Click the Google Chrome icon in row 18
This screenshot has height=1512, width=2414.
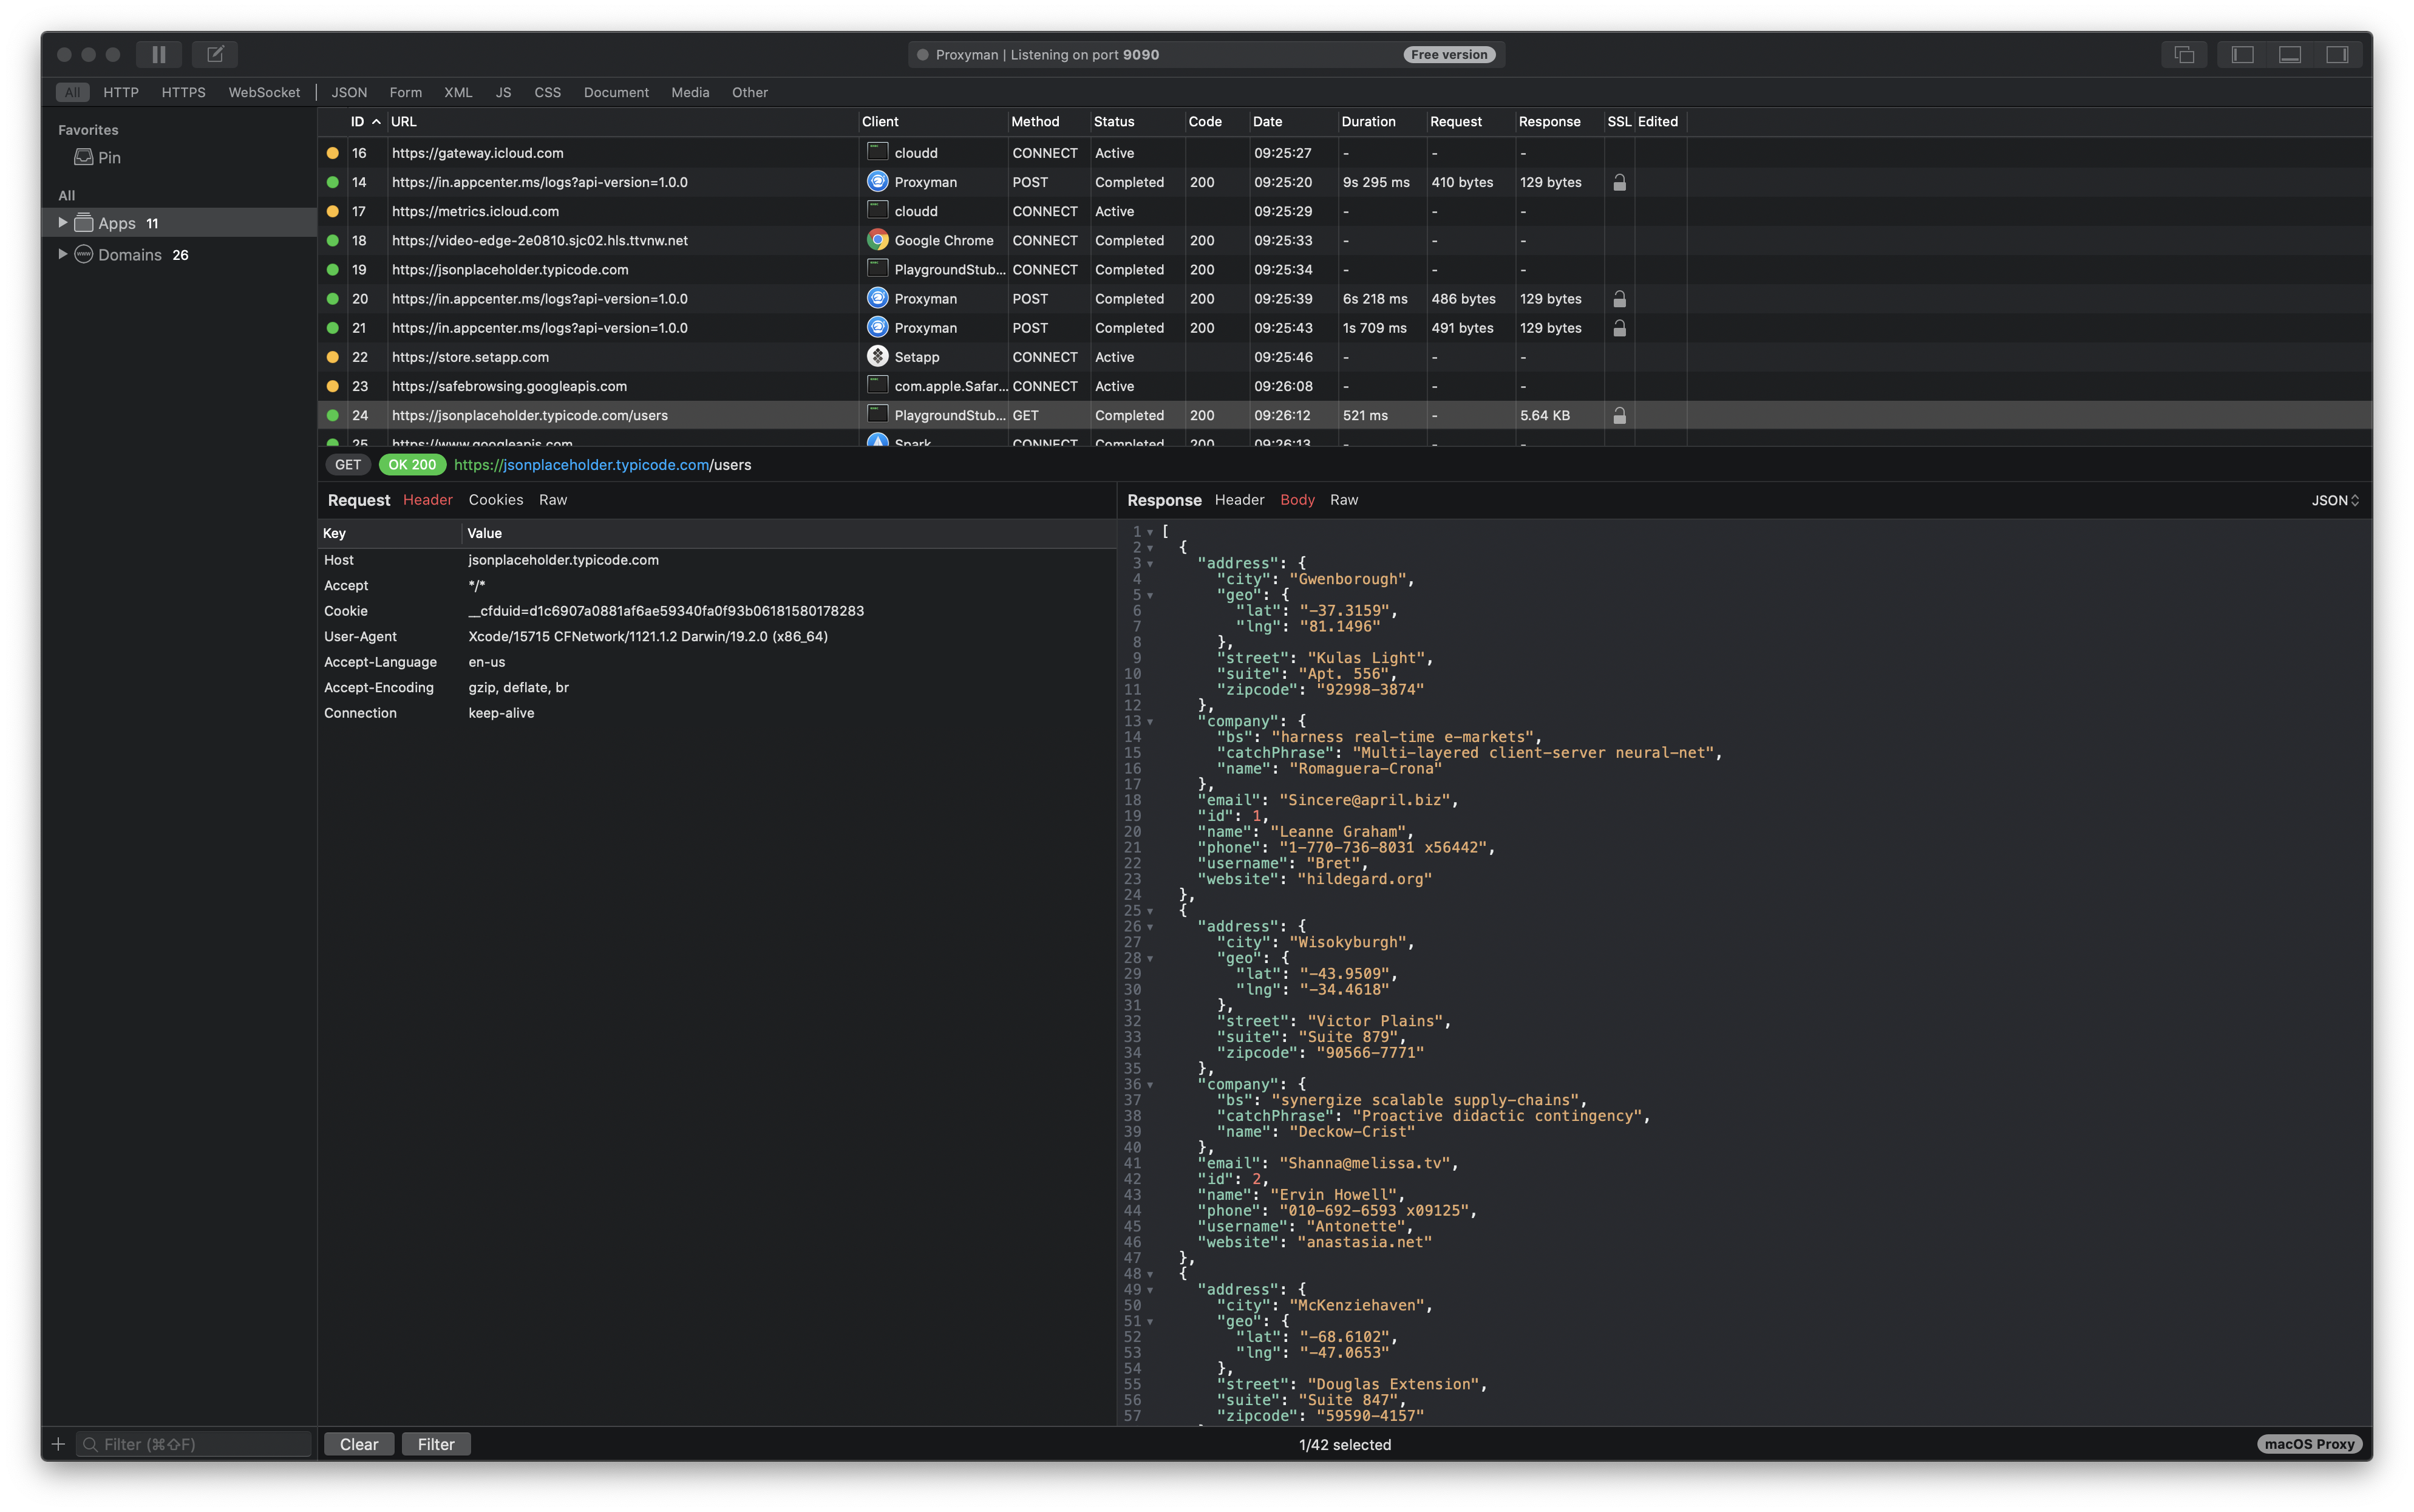click(x=878, y=240)
